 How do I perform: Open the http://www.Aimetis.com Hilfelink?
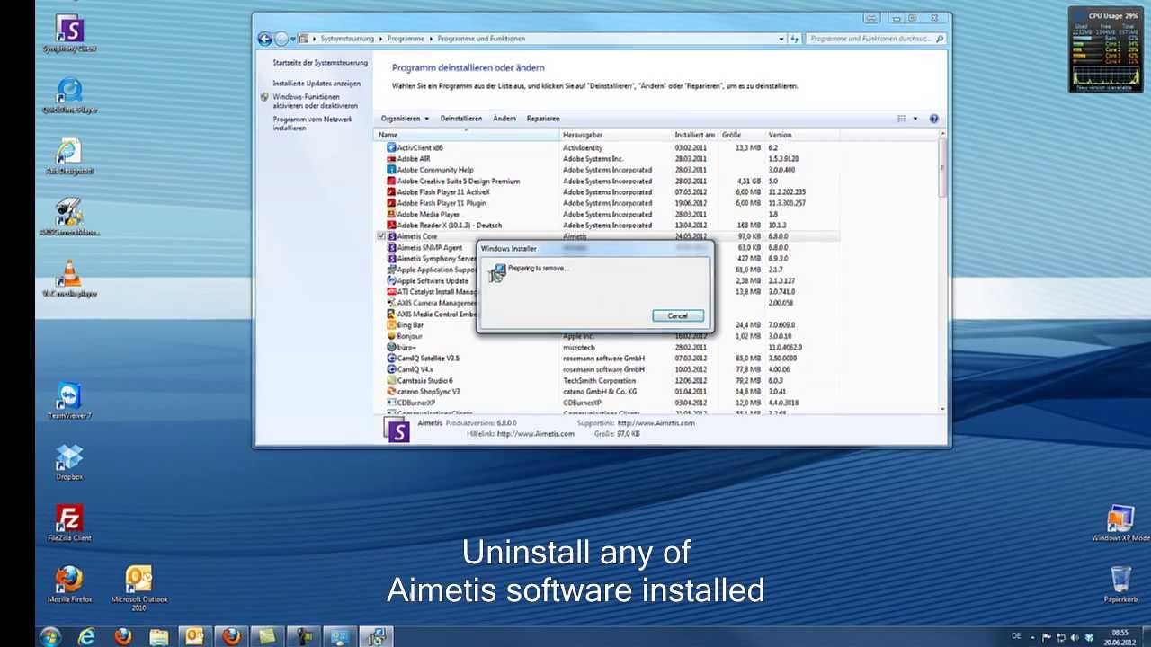pos(535,434)
